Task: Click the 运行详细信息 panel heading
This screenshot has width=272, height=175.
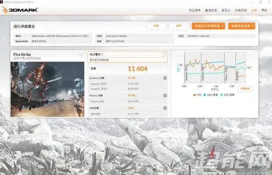Action: click(x=24, y=26)
